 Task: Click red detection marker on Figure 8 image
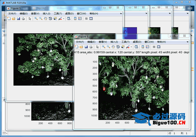(104, 89)
